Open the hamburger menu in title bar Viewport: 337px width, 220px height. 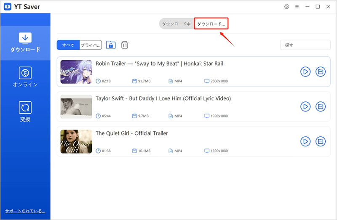click(x=297, y=7)
